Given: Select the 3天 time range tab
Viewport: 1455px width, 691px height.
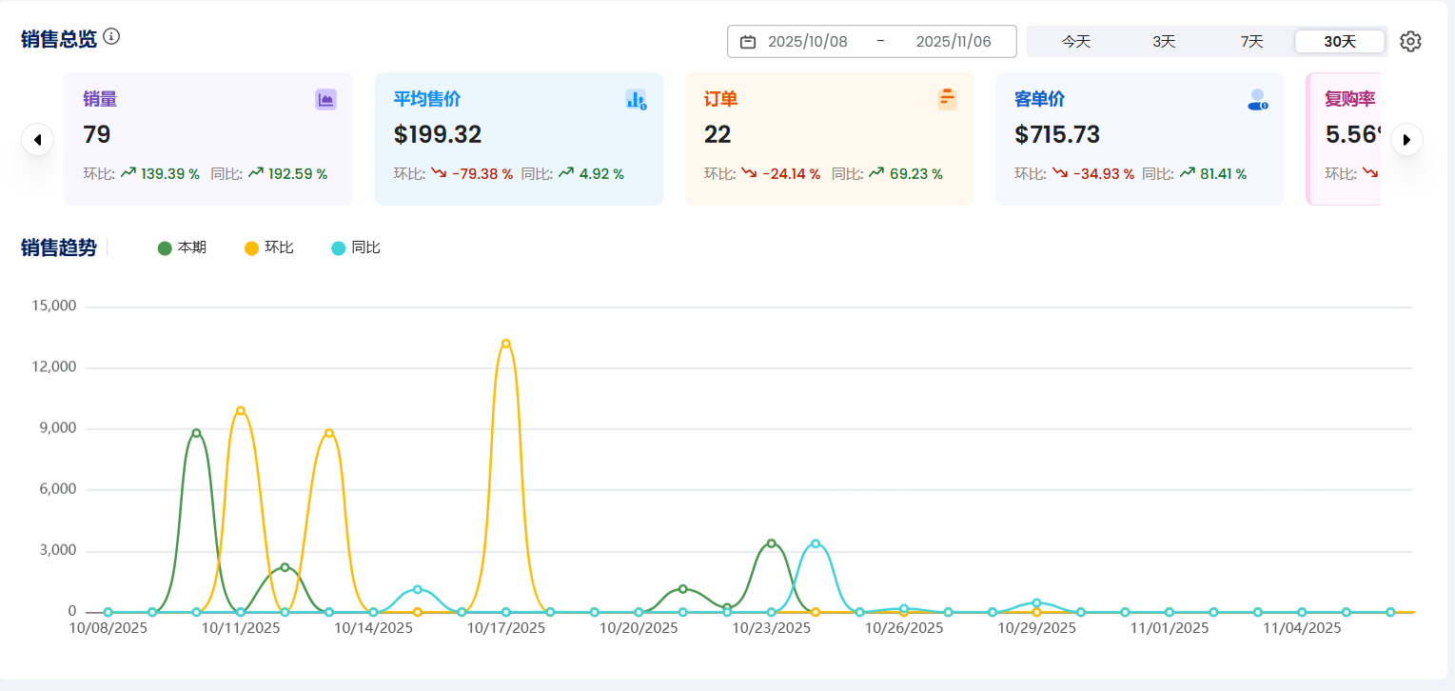Looking at the screenshot, I should point(1164,42).
